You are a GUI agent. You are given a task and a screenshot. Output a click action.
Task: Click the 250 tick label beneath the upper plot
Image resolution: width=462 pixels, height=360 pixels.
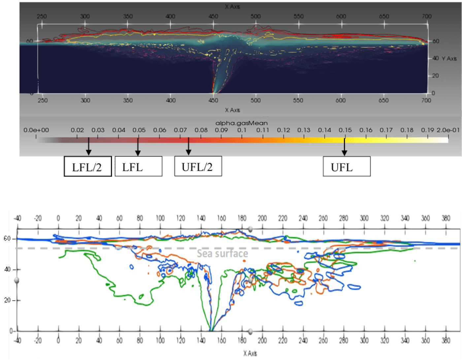click(43, 100)
